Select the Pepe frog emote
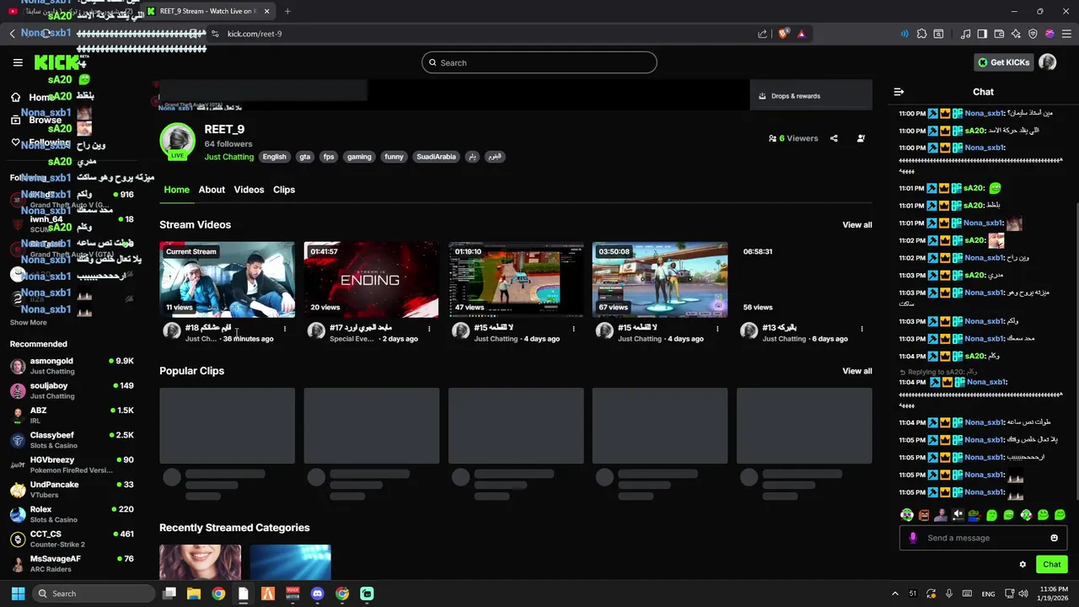1079x607 pixels. coord(974,514)
